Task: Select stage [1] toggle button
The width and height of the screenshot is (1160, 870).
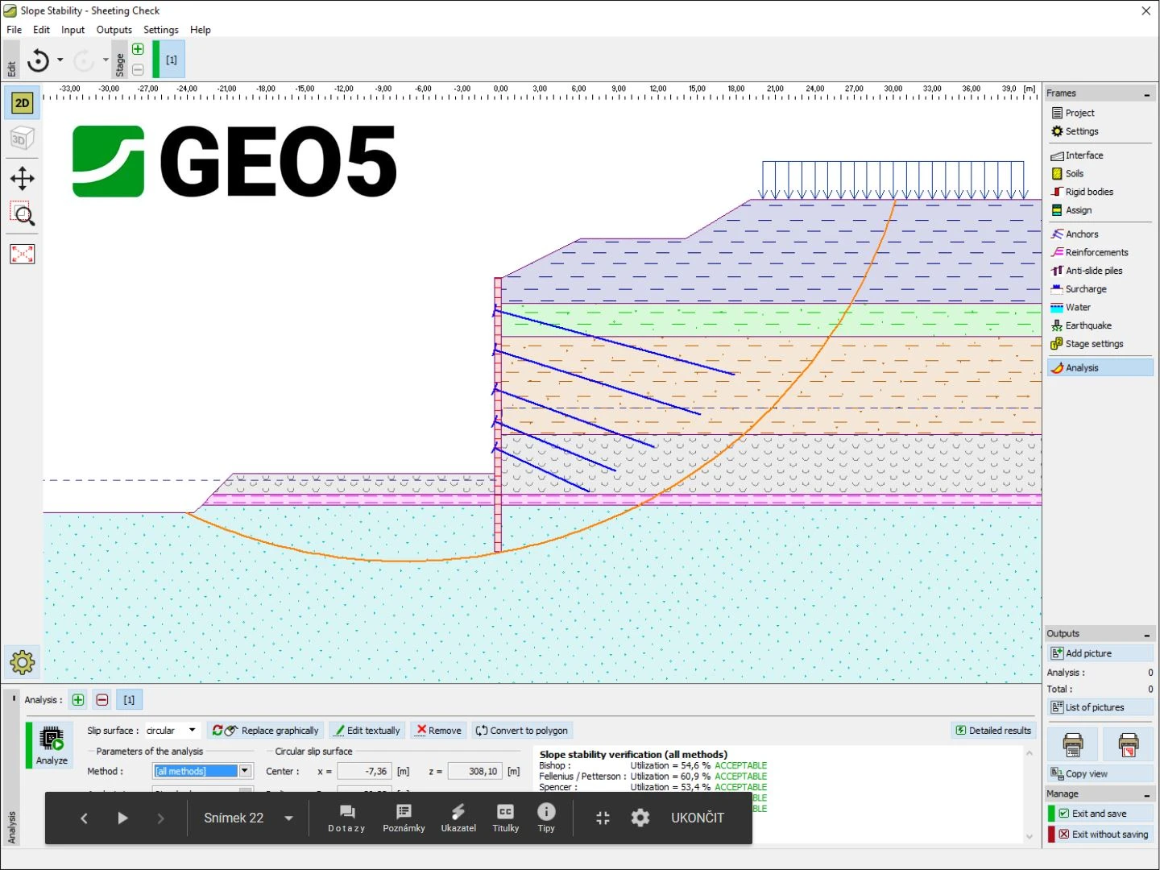Action: tap(172, 60)
